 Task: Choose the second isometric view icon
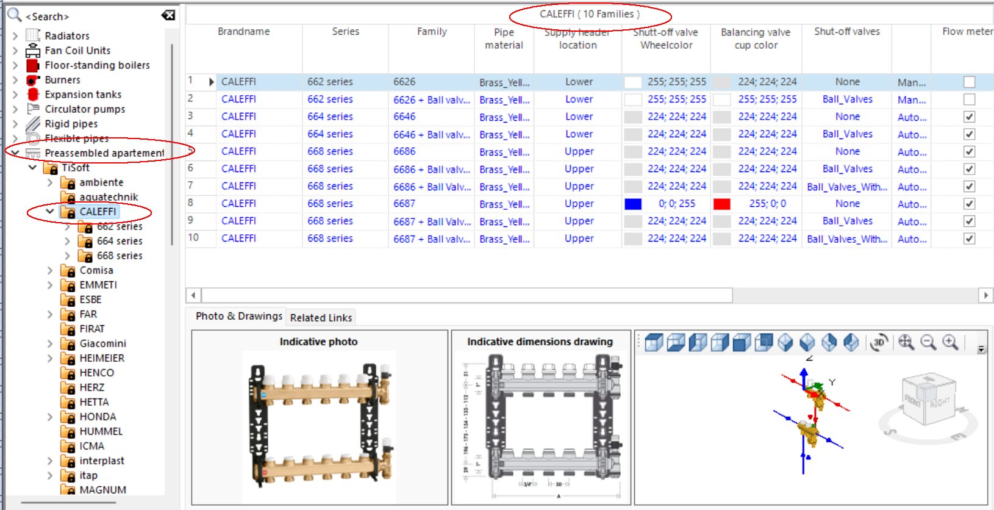(807, 343)
